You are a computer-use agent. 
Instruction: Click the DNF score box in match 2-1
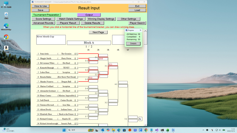[103, 59]
